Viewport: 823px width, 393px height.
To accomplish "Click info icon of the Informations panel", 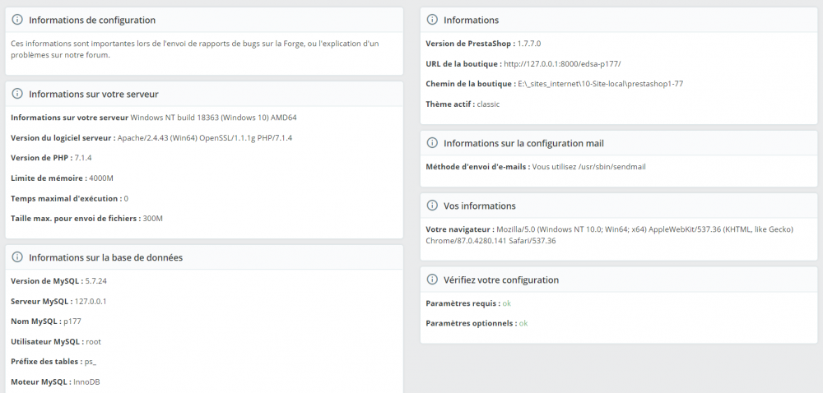I will [x=432, y=20].
